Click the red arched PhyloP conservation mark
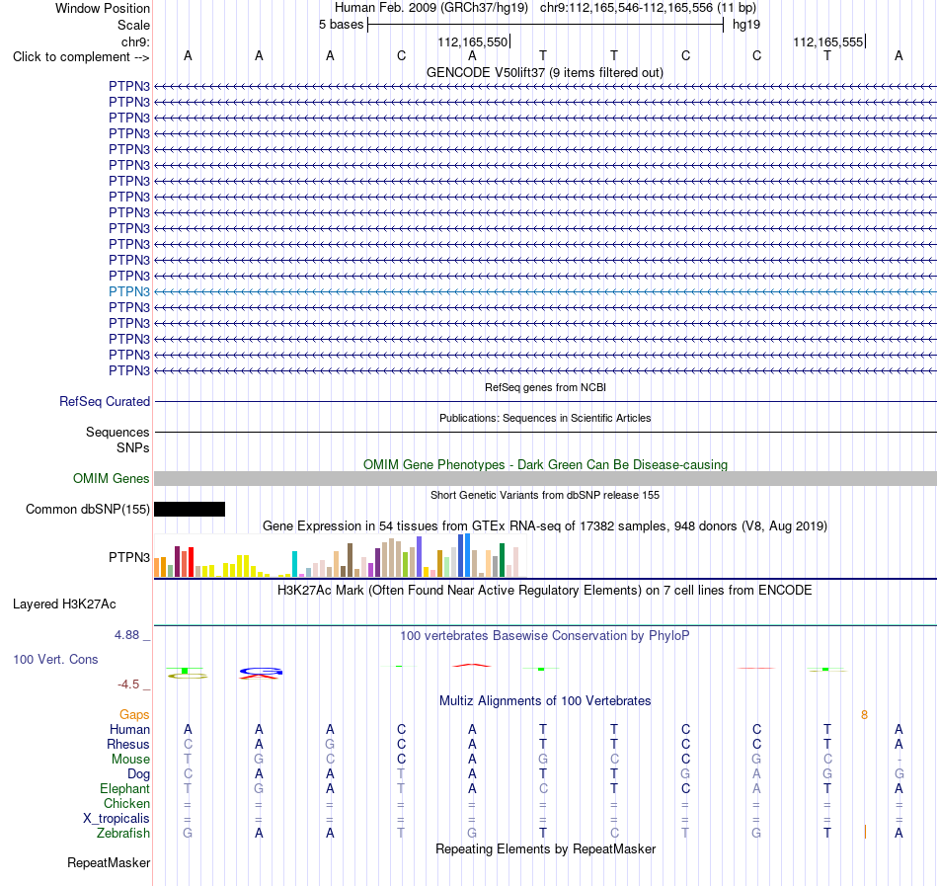 pos(471,665)
